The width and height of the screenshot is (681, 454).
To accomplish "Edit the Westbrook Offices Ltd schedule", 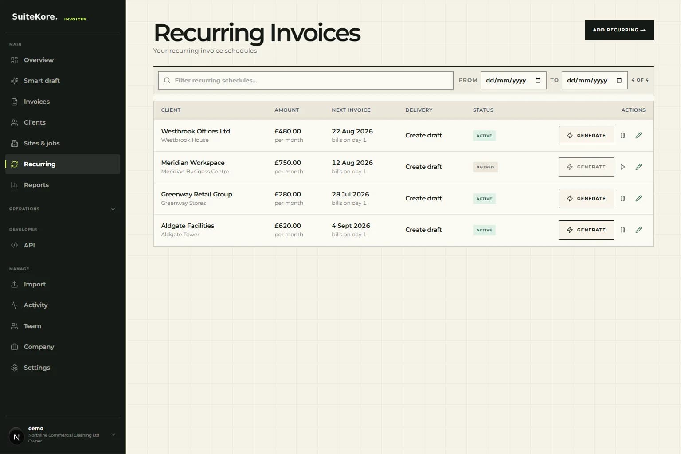I will (x=638, y=136).
